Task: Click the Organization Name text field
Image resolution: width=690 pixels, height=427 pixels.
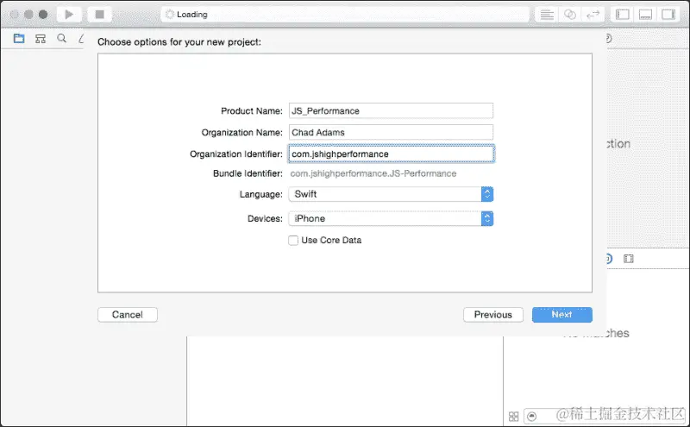Action: point(391,133)
